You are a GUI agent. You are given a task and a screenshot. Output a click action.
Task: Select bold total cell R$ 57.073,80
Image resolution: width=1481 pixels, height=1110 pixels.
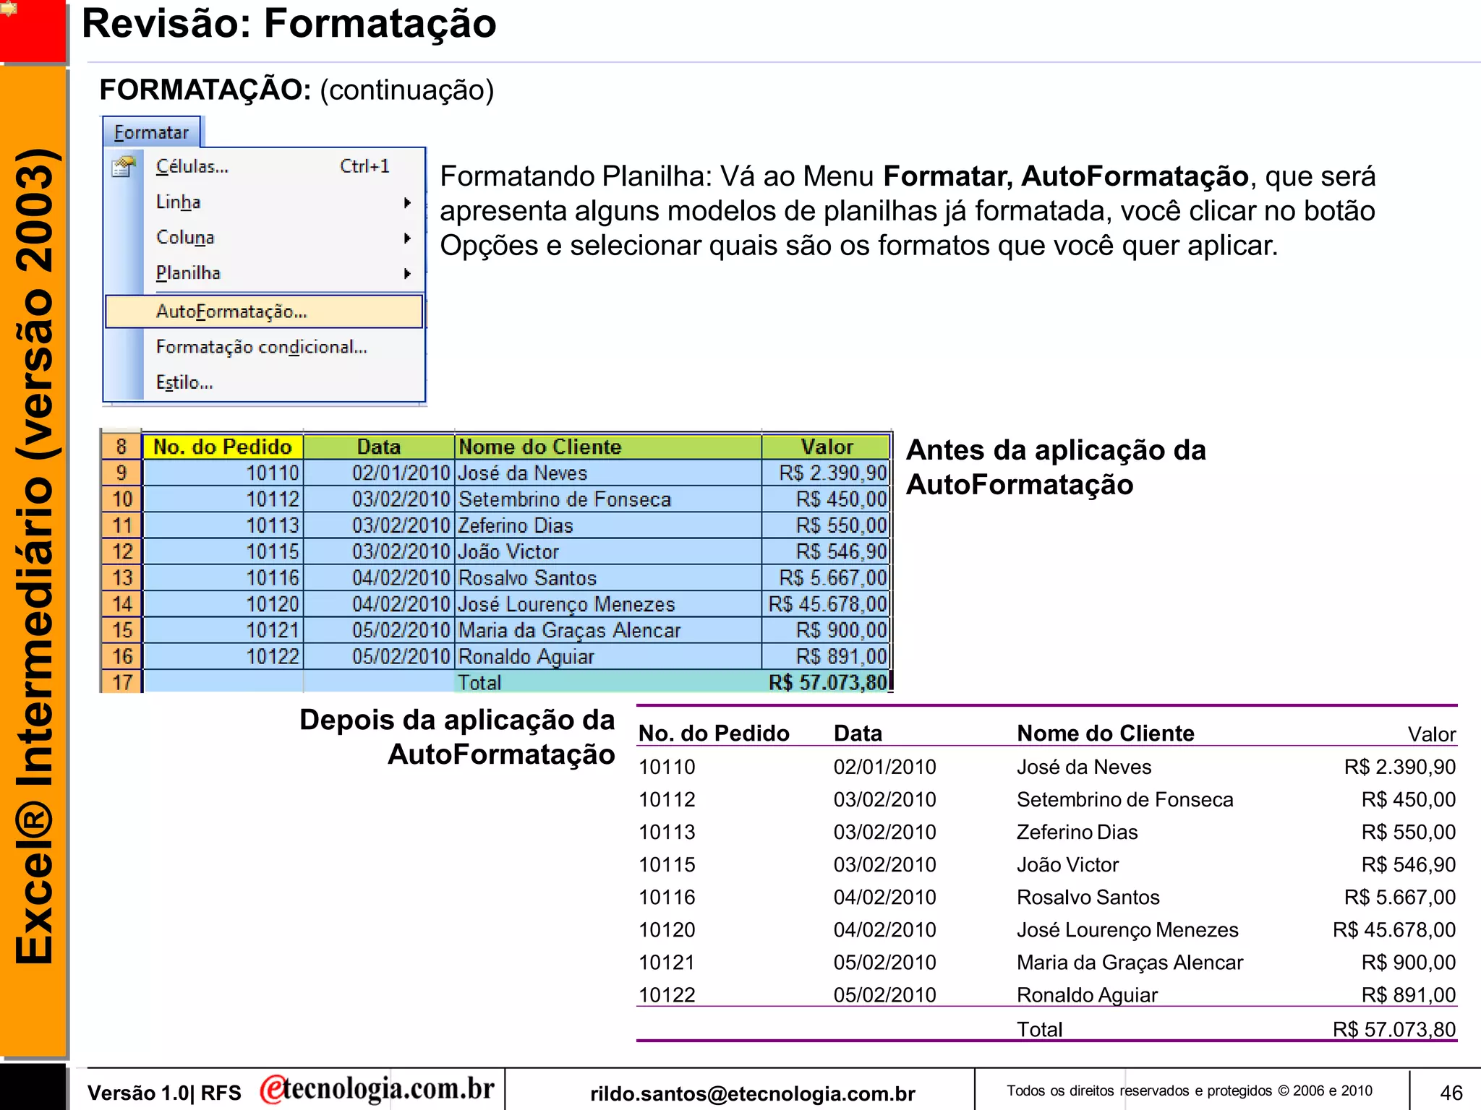pos(827,681)
